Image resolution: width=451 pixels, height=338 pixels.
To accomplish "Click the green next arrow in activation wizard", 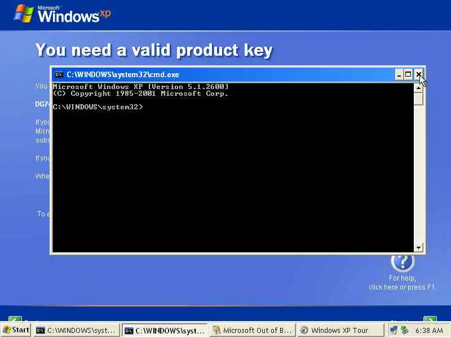I will click(x=430, y=319).
